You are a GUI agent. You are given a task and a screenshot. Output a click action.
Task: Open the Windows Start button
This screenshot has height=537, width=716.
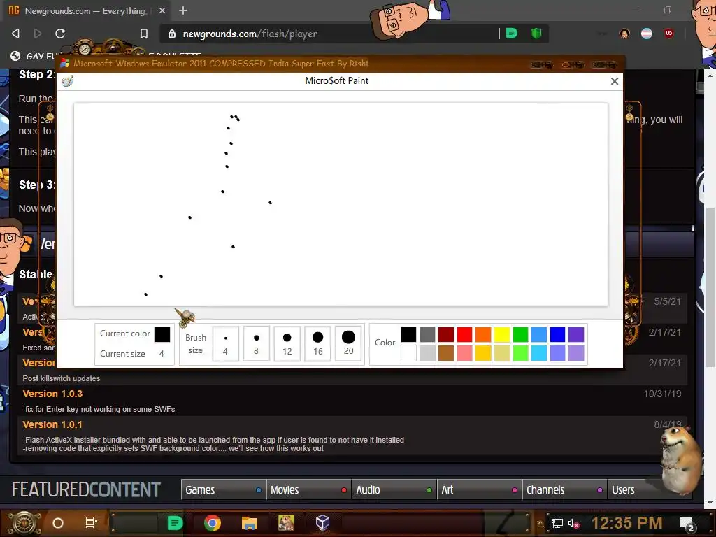[x=25, y=523]
